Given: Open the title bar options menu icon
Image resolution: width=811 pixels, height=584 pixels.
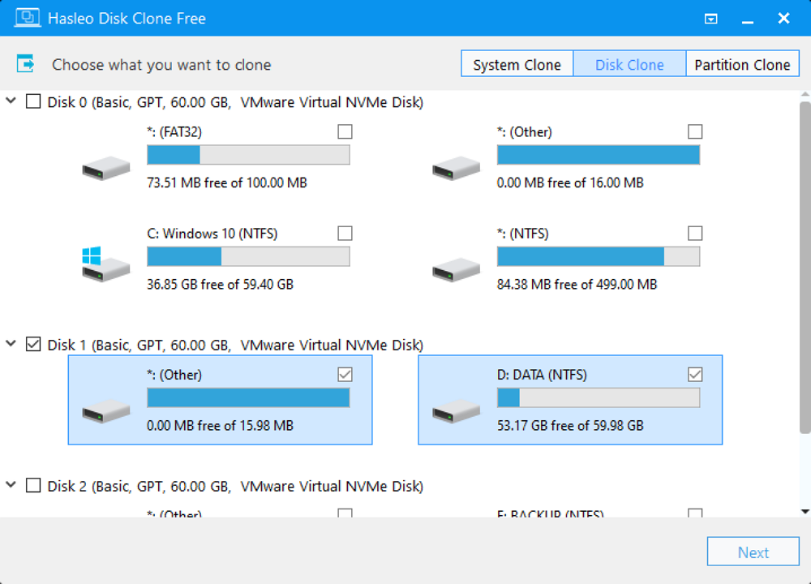Looking at the screenshot, I should tap(711, 18).
